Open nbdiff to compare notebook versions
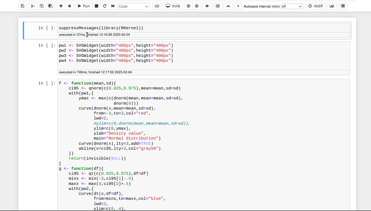This screenshot has width=371, height=211. pos(315,6)
